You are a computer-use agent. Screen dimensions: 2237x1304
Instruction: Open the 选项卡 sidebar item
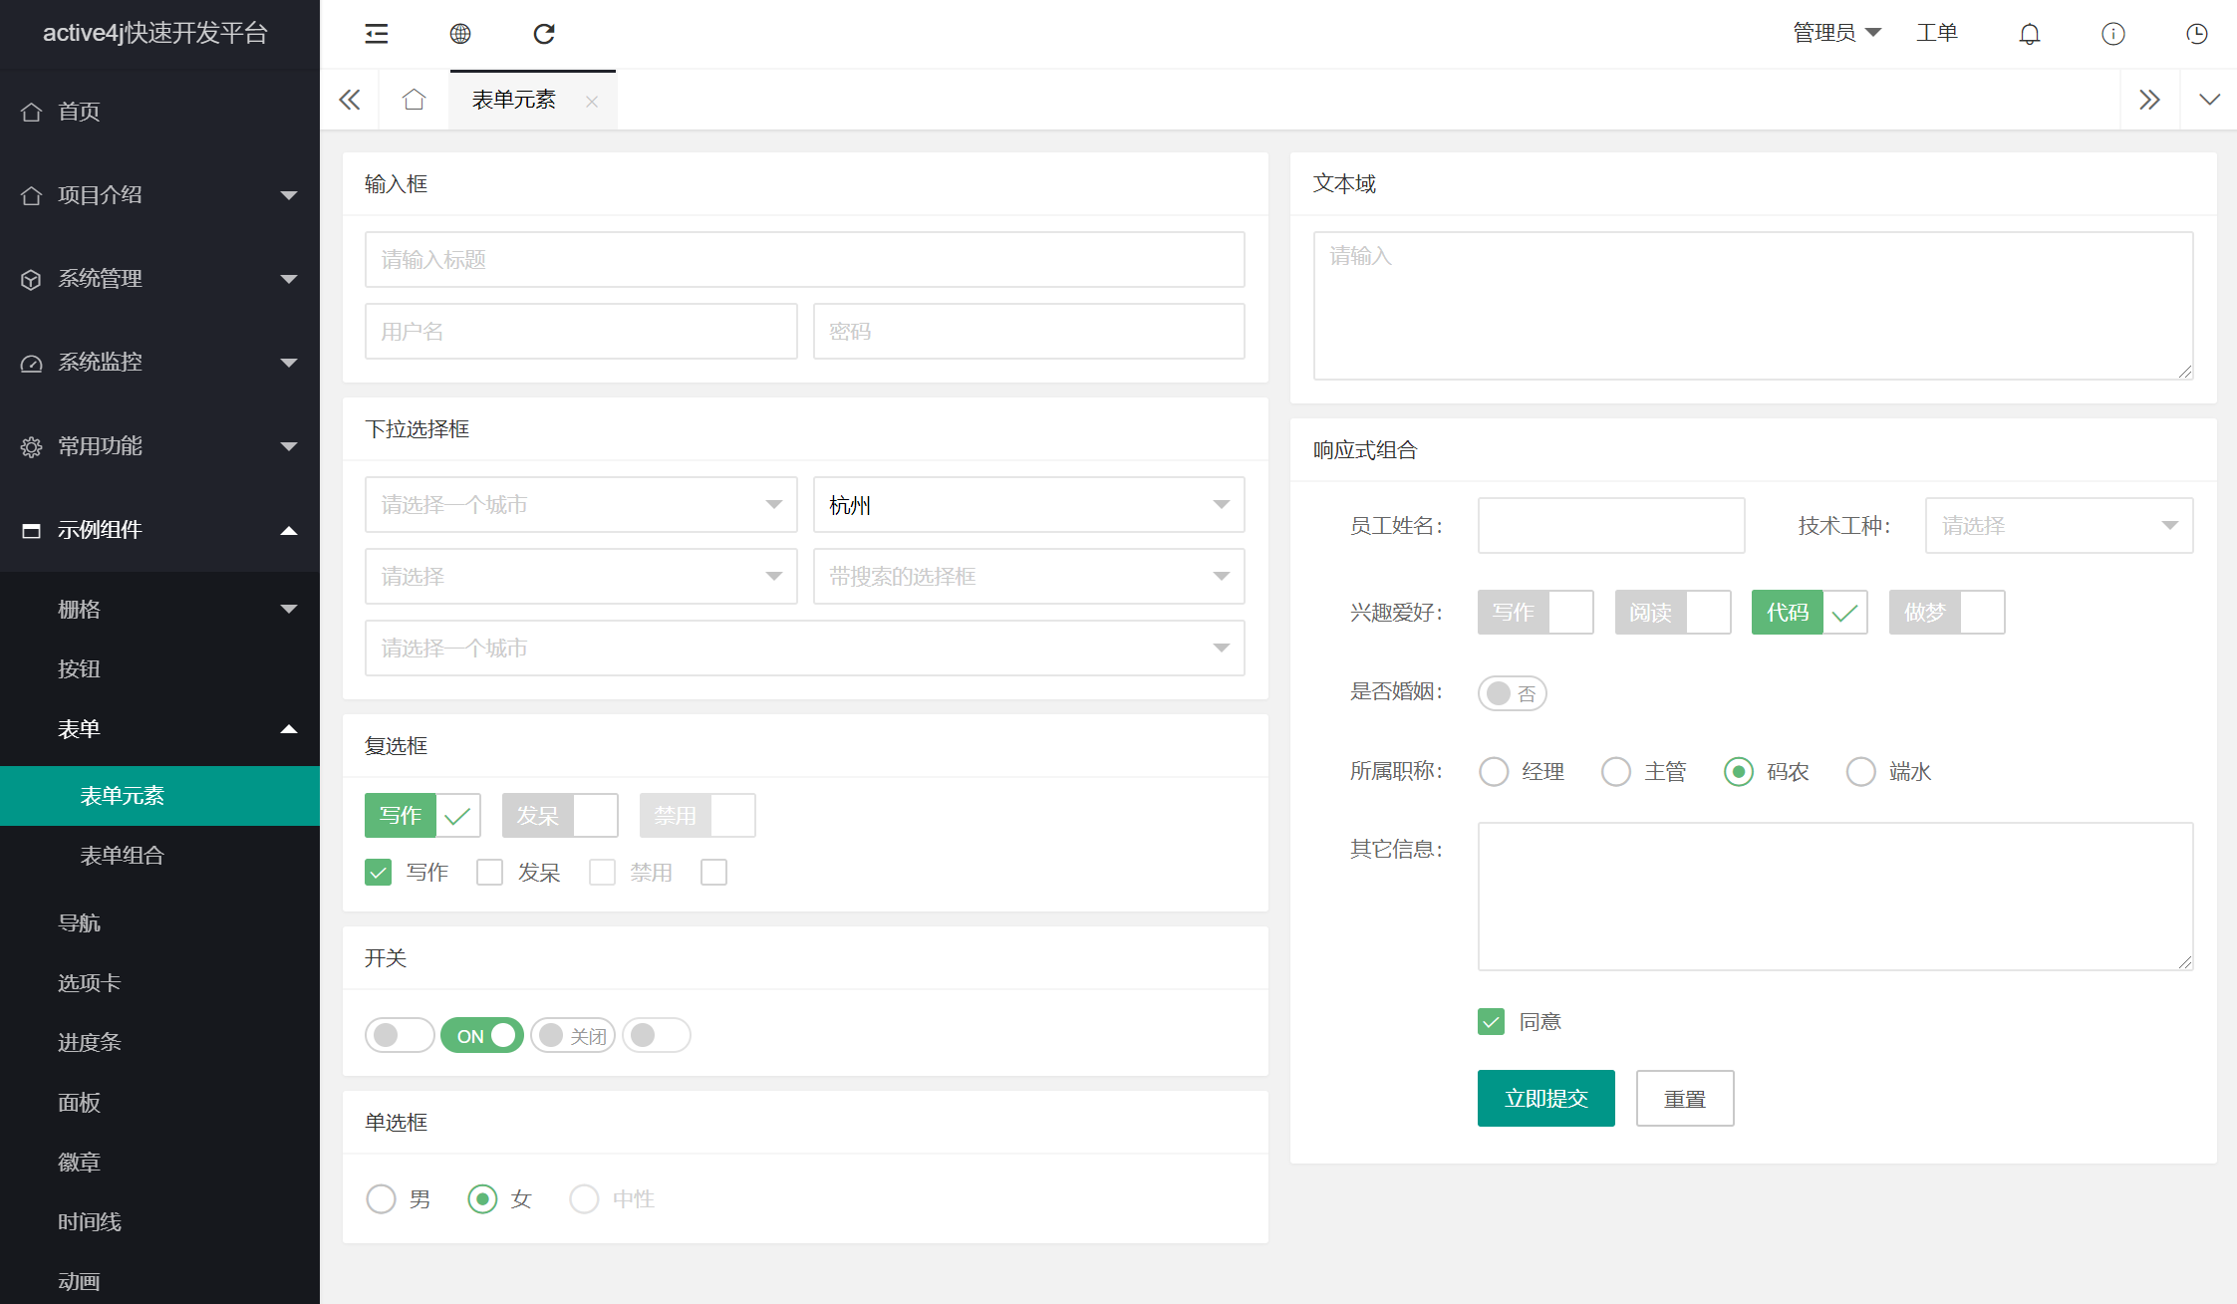click(x=159, y=983)
